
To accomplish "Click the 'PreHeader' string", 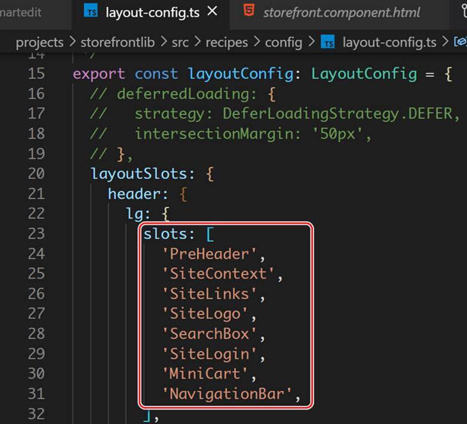I will (x=210, y=254).
